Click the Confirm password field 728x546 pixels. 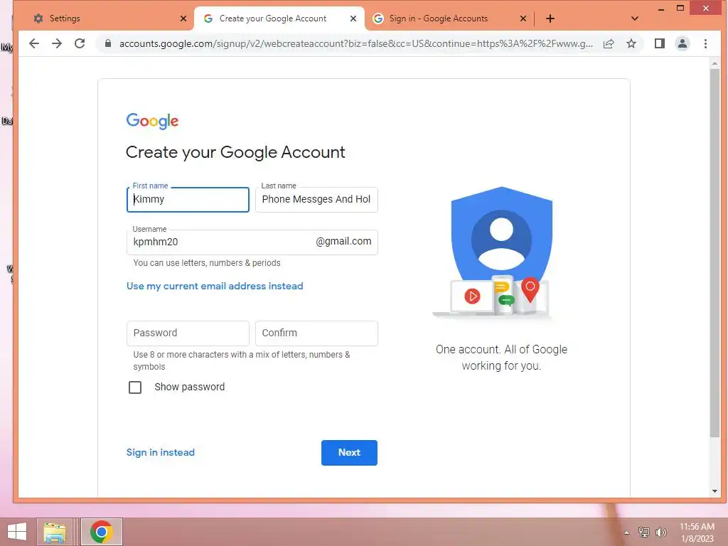(x=316, y=333)
